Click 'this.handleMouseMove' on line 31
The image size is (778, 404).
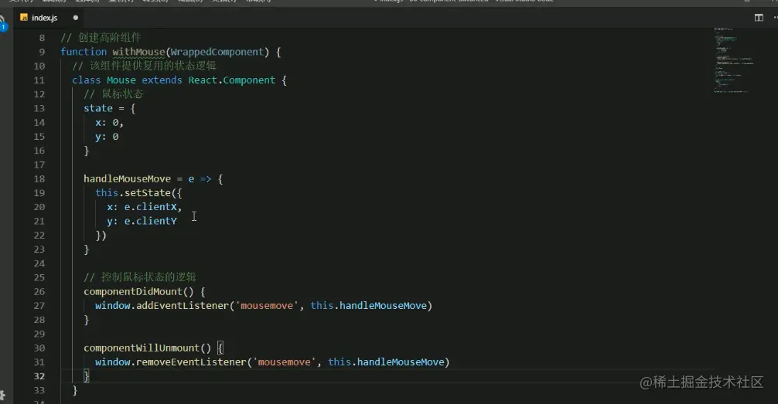(x=386, y=362)
